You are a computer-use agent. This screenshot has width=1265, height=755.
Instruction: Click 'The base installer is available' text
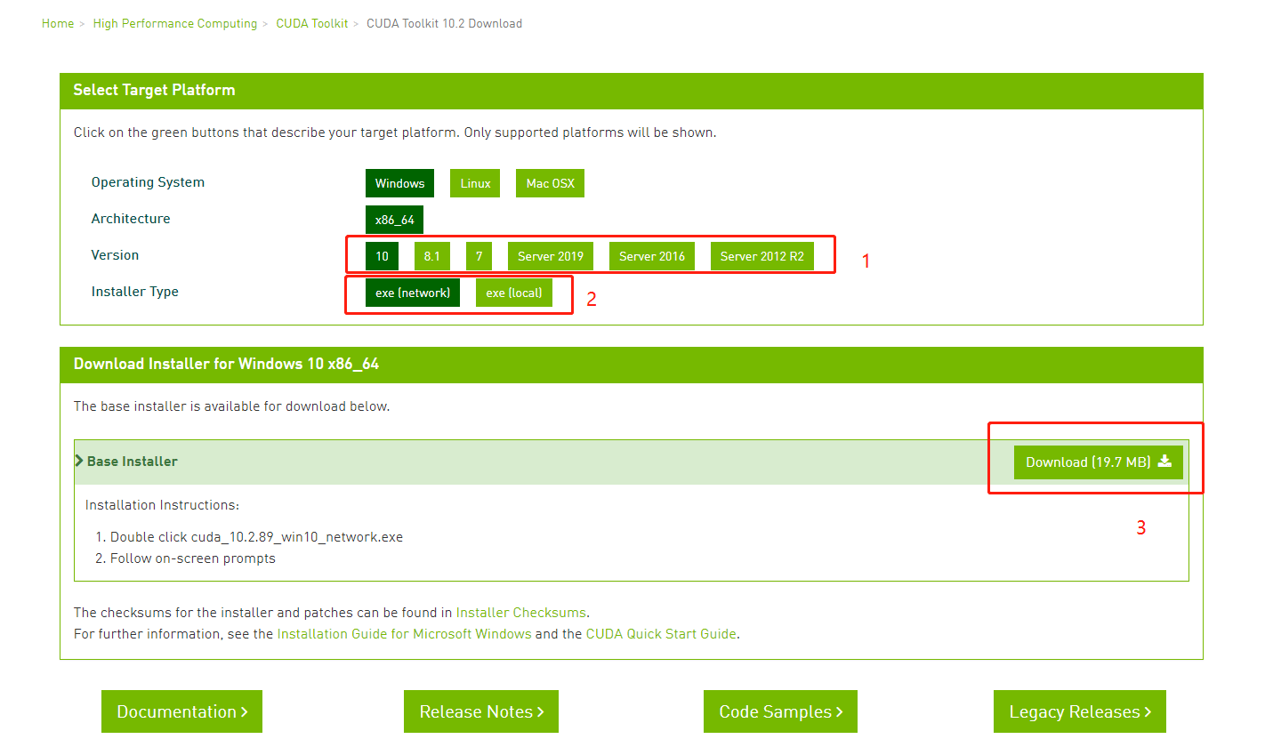click(231, 406)
